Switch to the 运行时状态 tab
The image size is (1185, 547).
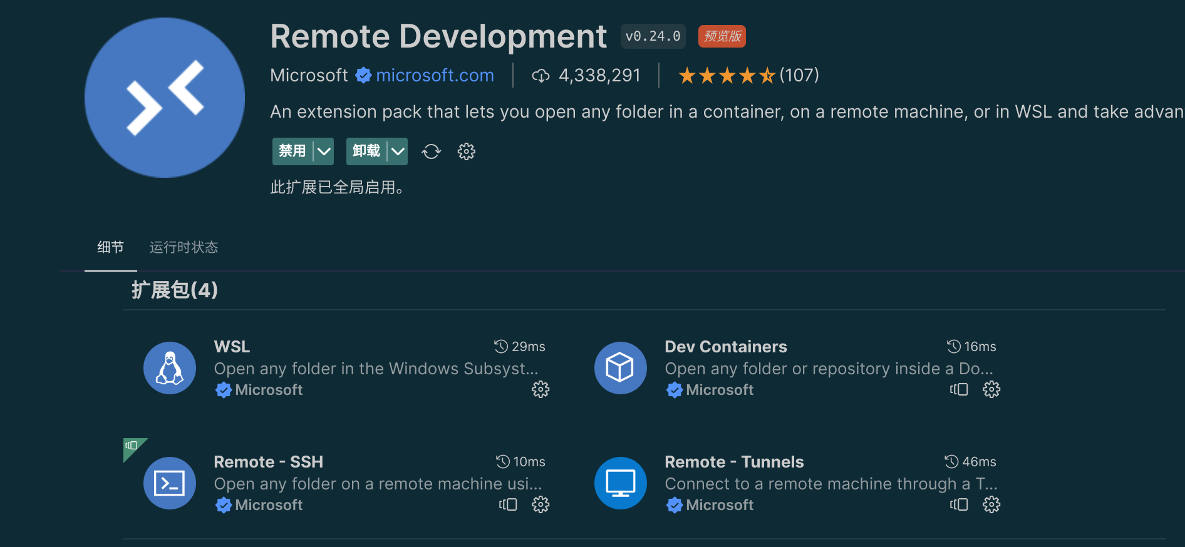(x=184, y=247)
